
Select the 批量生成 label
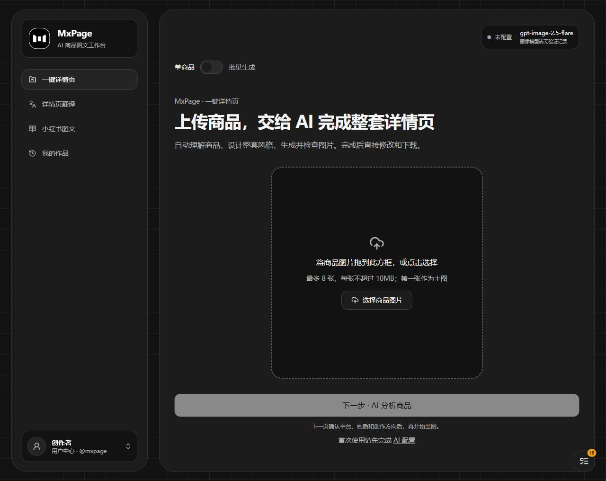coord(242,67)
